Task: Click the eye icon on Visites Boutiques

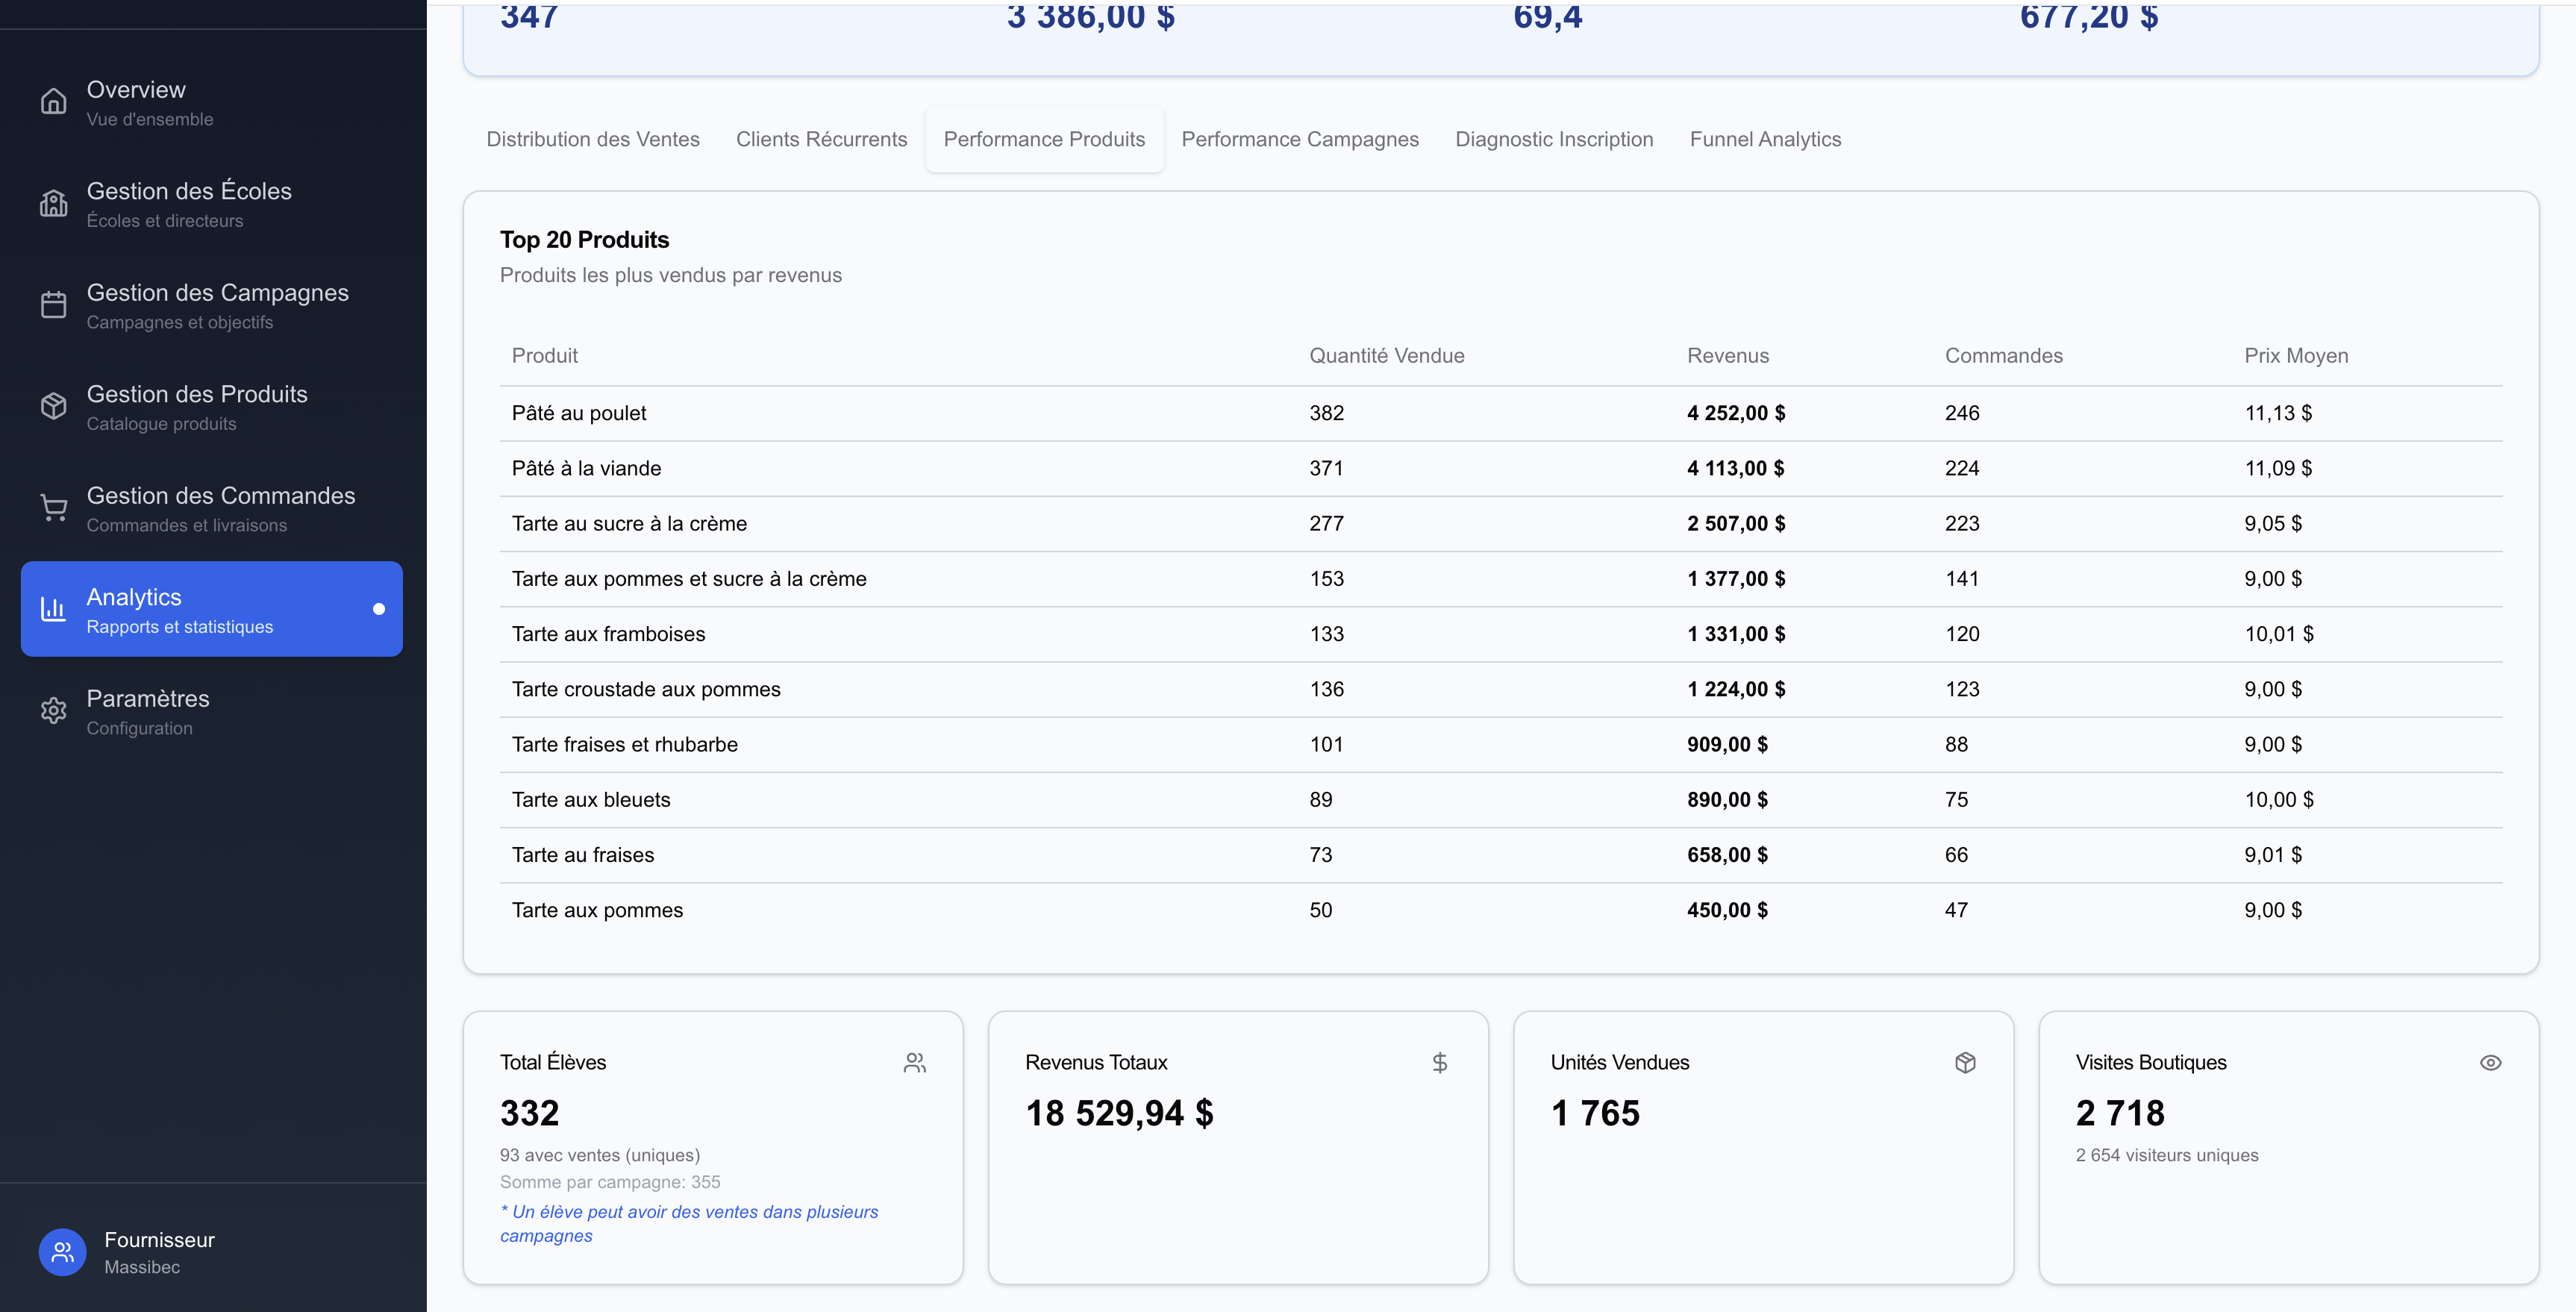Action: tap(2490, 1062)
